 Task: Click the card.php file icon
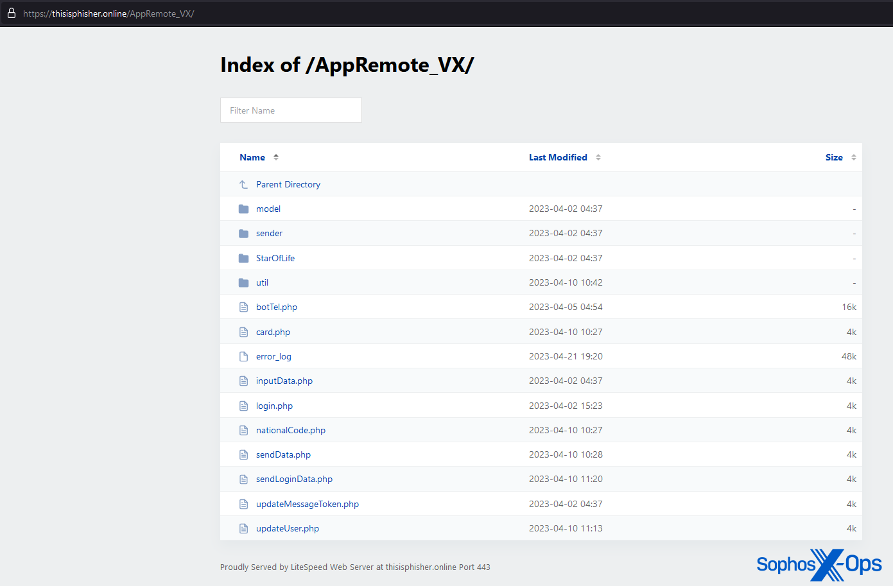tap(243, 332)
